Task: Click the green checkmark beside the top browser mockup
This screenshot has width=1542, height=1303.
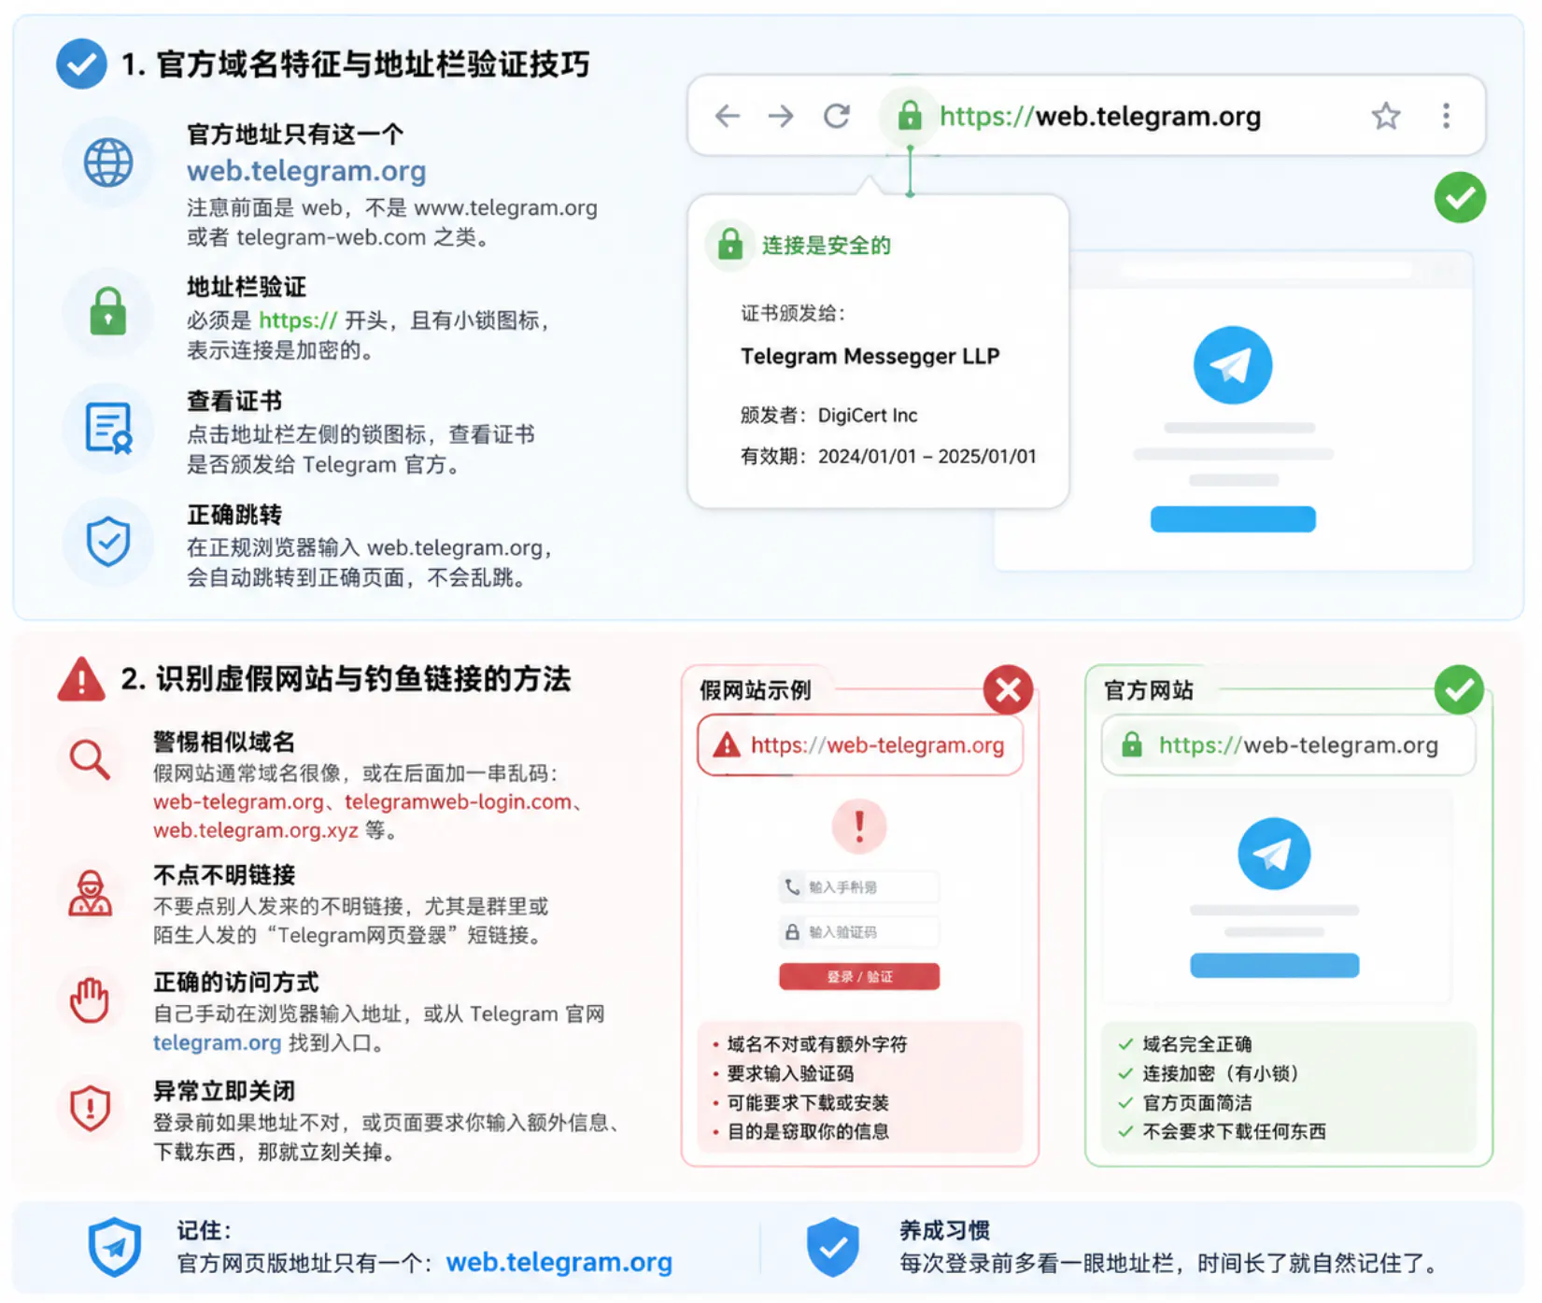Action: (x=1460, y=197)
